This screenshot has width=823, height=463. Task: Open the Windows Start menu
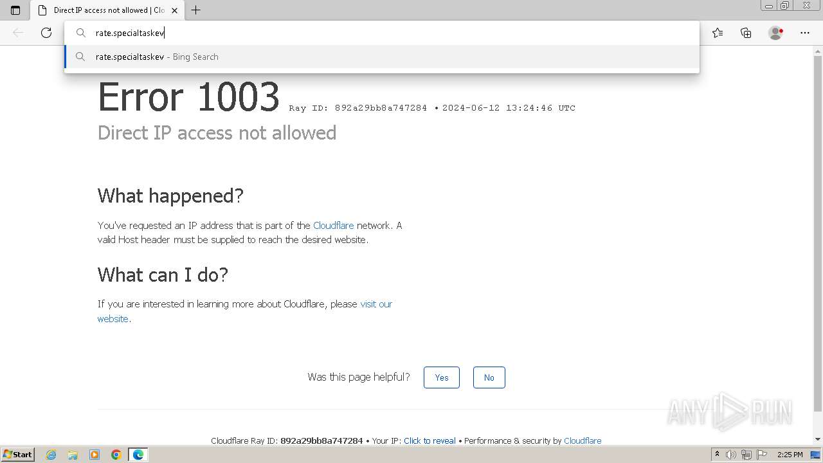(17, 455)
